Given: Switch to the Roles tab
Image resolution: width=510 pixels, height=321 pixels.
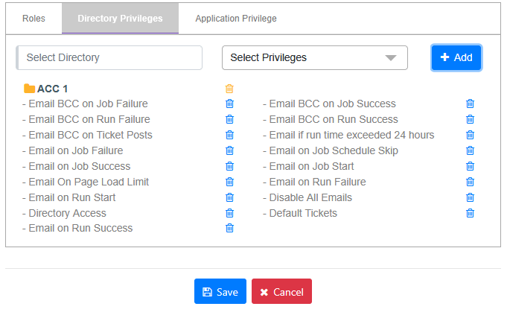Looking at the screenshot, I should [34, 19].
